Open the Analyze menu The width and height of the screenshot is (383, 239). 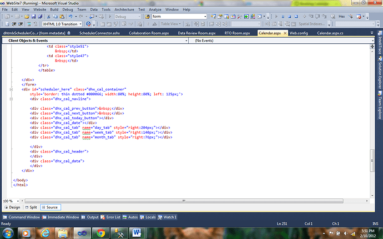(155, 9)
